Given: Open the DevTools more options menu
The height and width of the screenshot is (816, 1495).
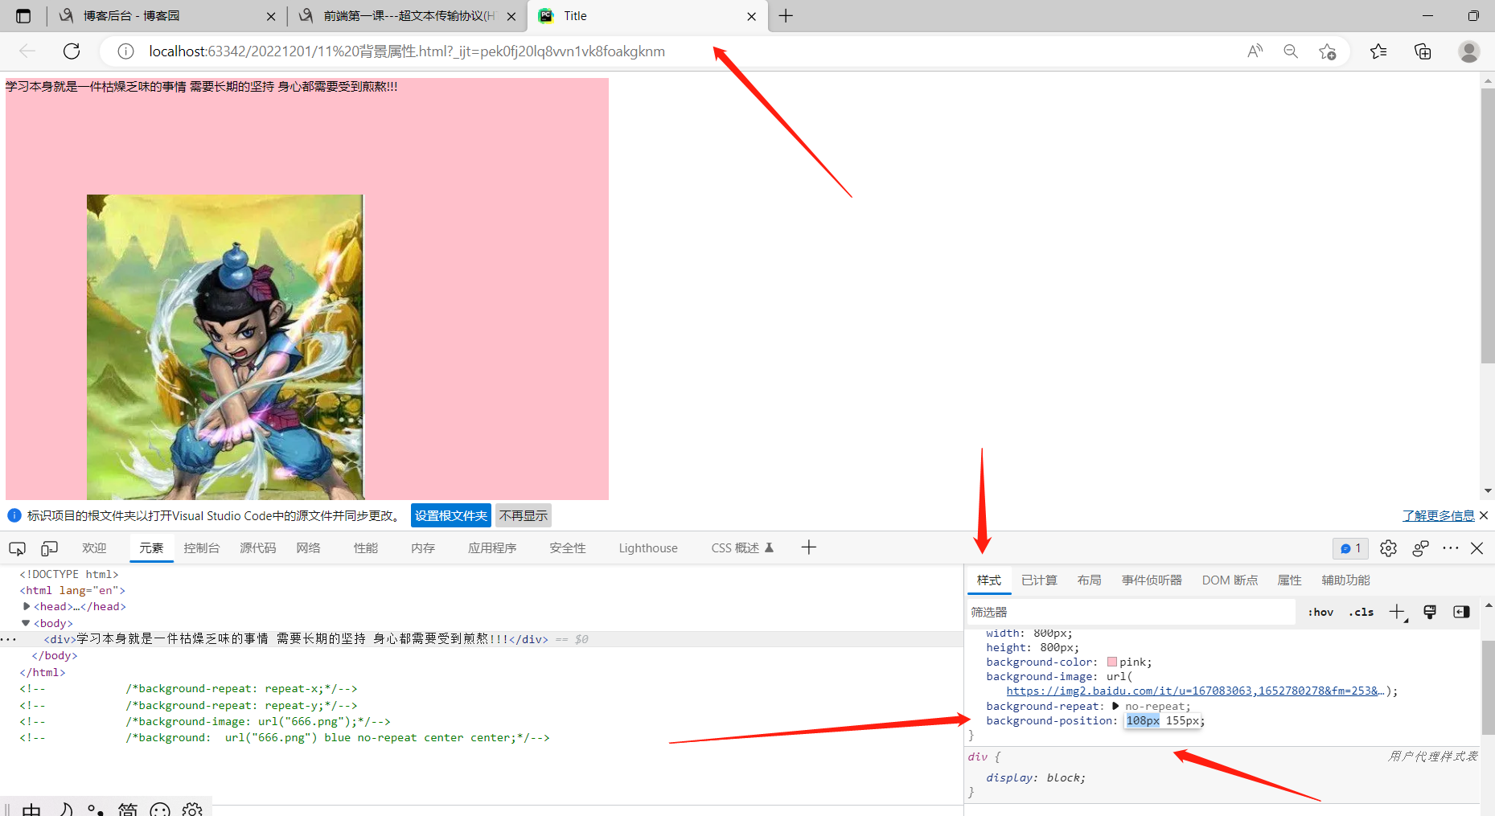Looking at the screenshot, I should 1451,548.
